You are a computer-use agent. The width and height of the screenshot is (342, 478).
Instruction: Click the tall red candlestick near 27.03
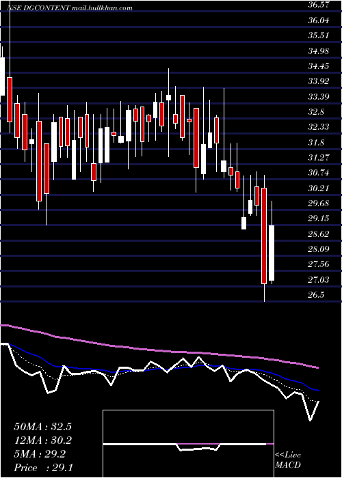coord(264,236)
